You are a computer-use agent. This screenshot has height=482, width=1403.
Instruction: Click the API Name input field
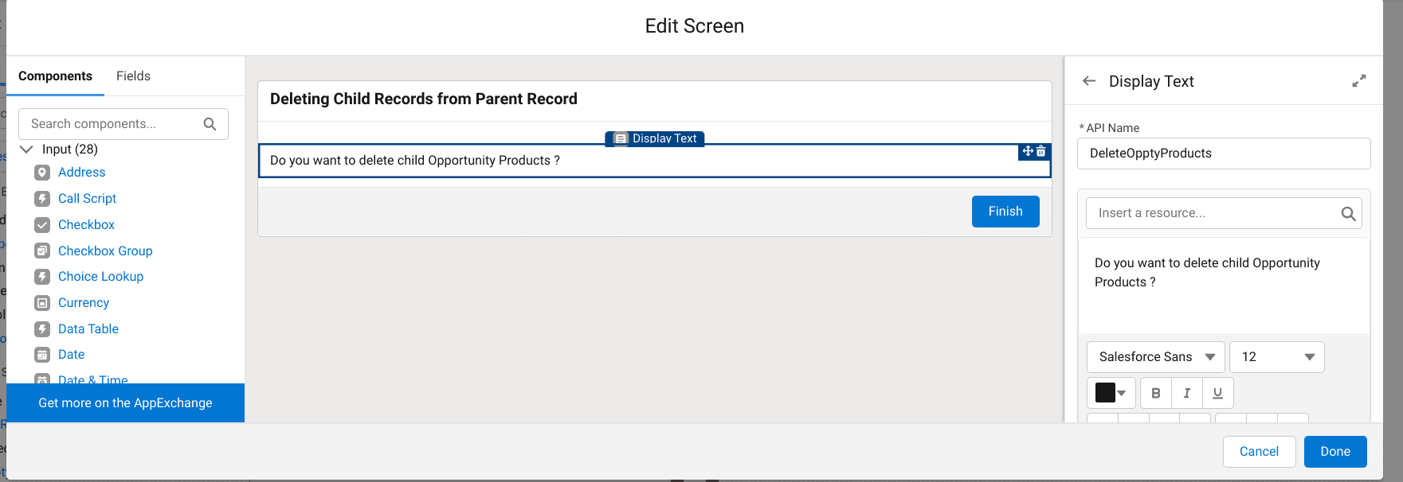coord(1224,154)
